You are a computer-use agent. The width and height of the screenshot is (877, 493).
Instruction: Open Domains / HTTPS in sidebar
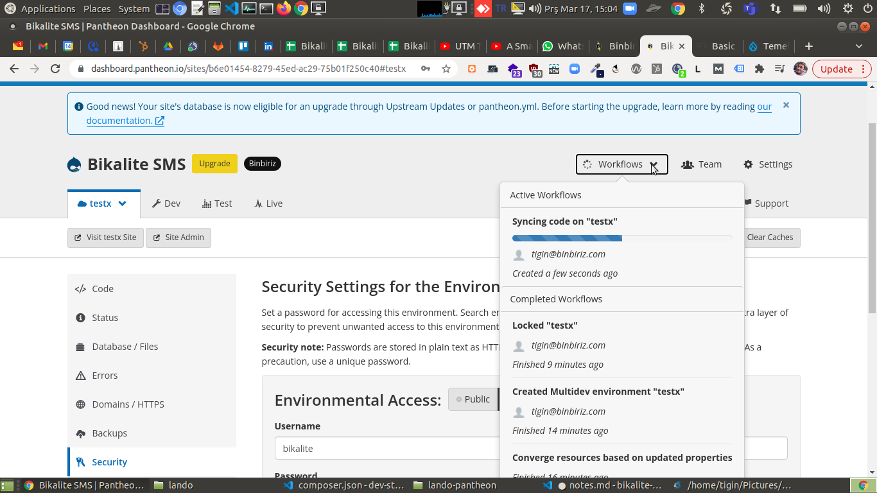[152, 404]
